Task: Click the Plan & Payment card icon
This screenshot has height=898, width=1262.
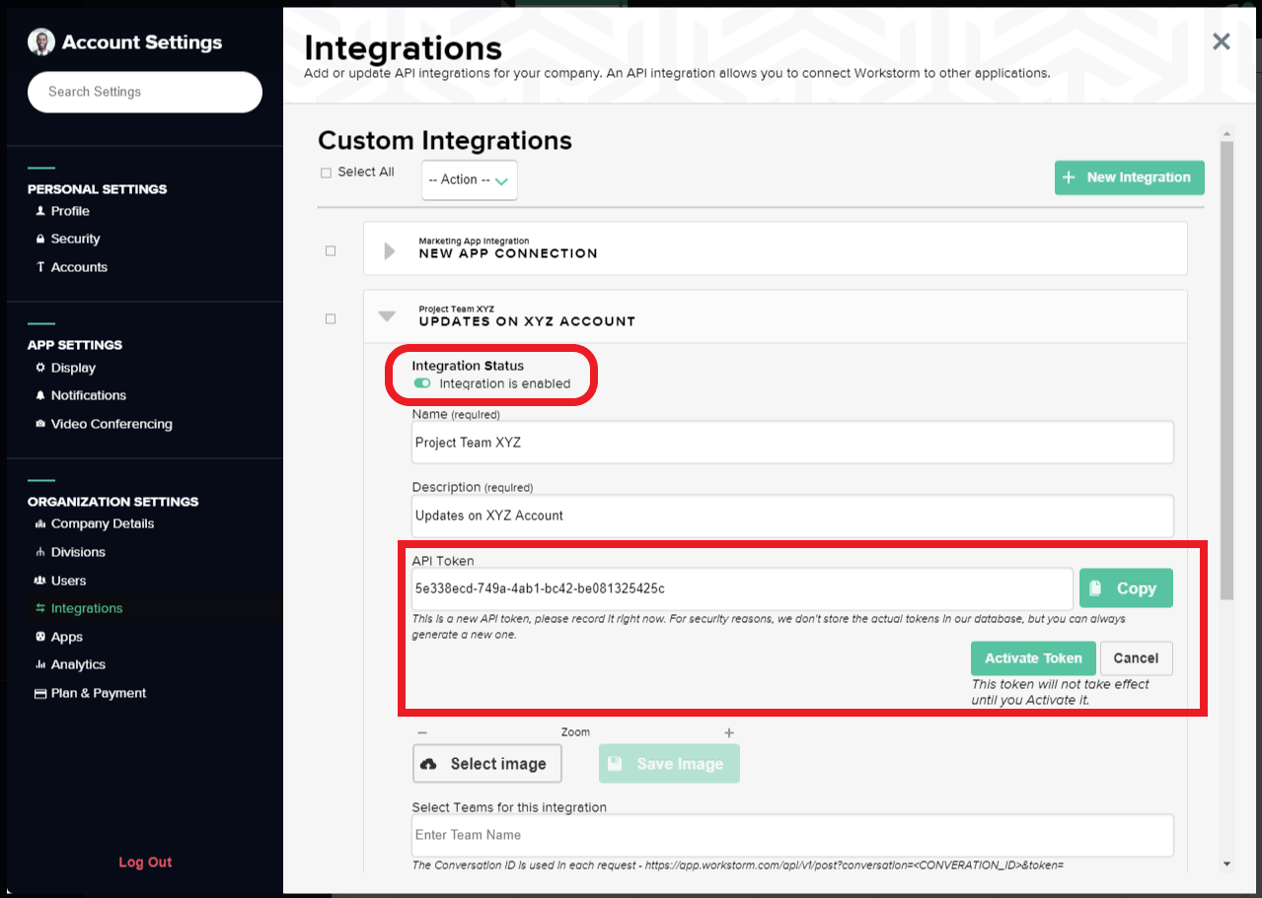Action: click(40, 693)
